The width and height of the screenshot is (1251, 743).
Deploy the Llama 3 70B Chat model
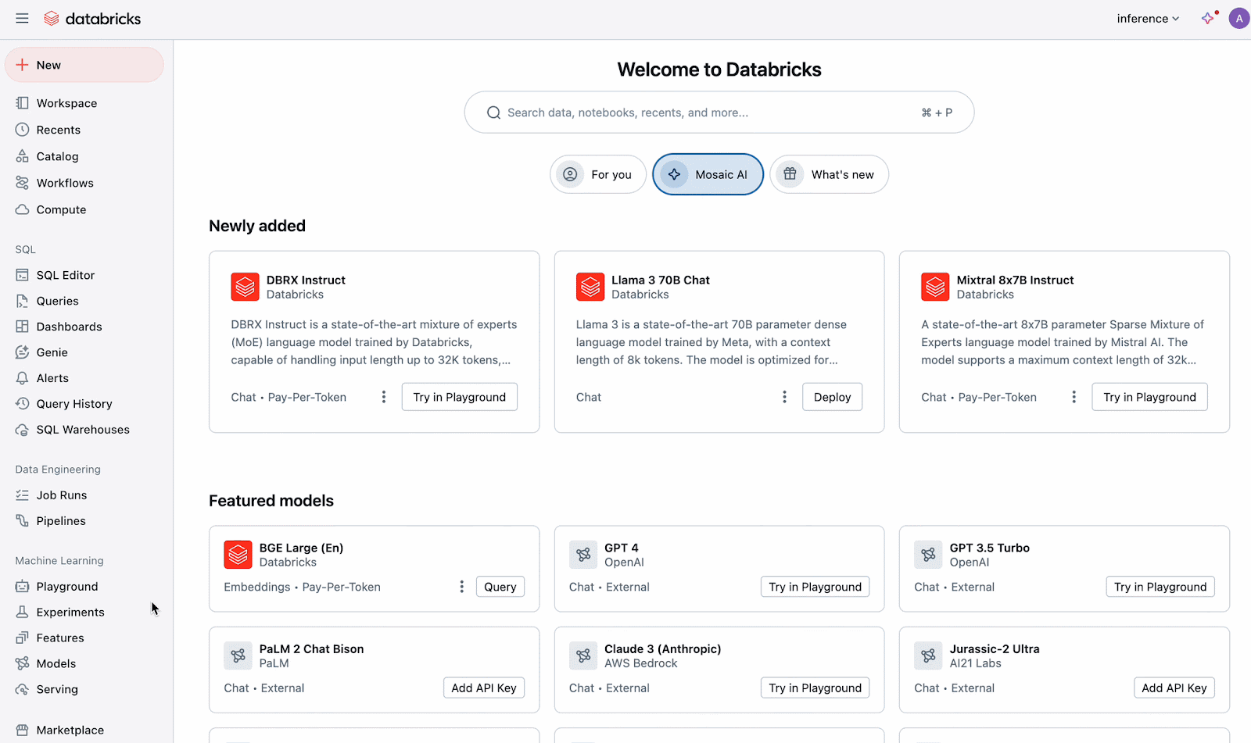[x=832, y=397]
